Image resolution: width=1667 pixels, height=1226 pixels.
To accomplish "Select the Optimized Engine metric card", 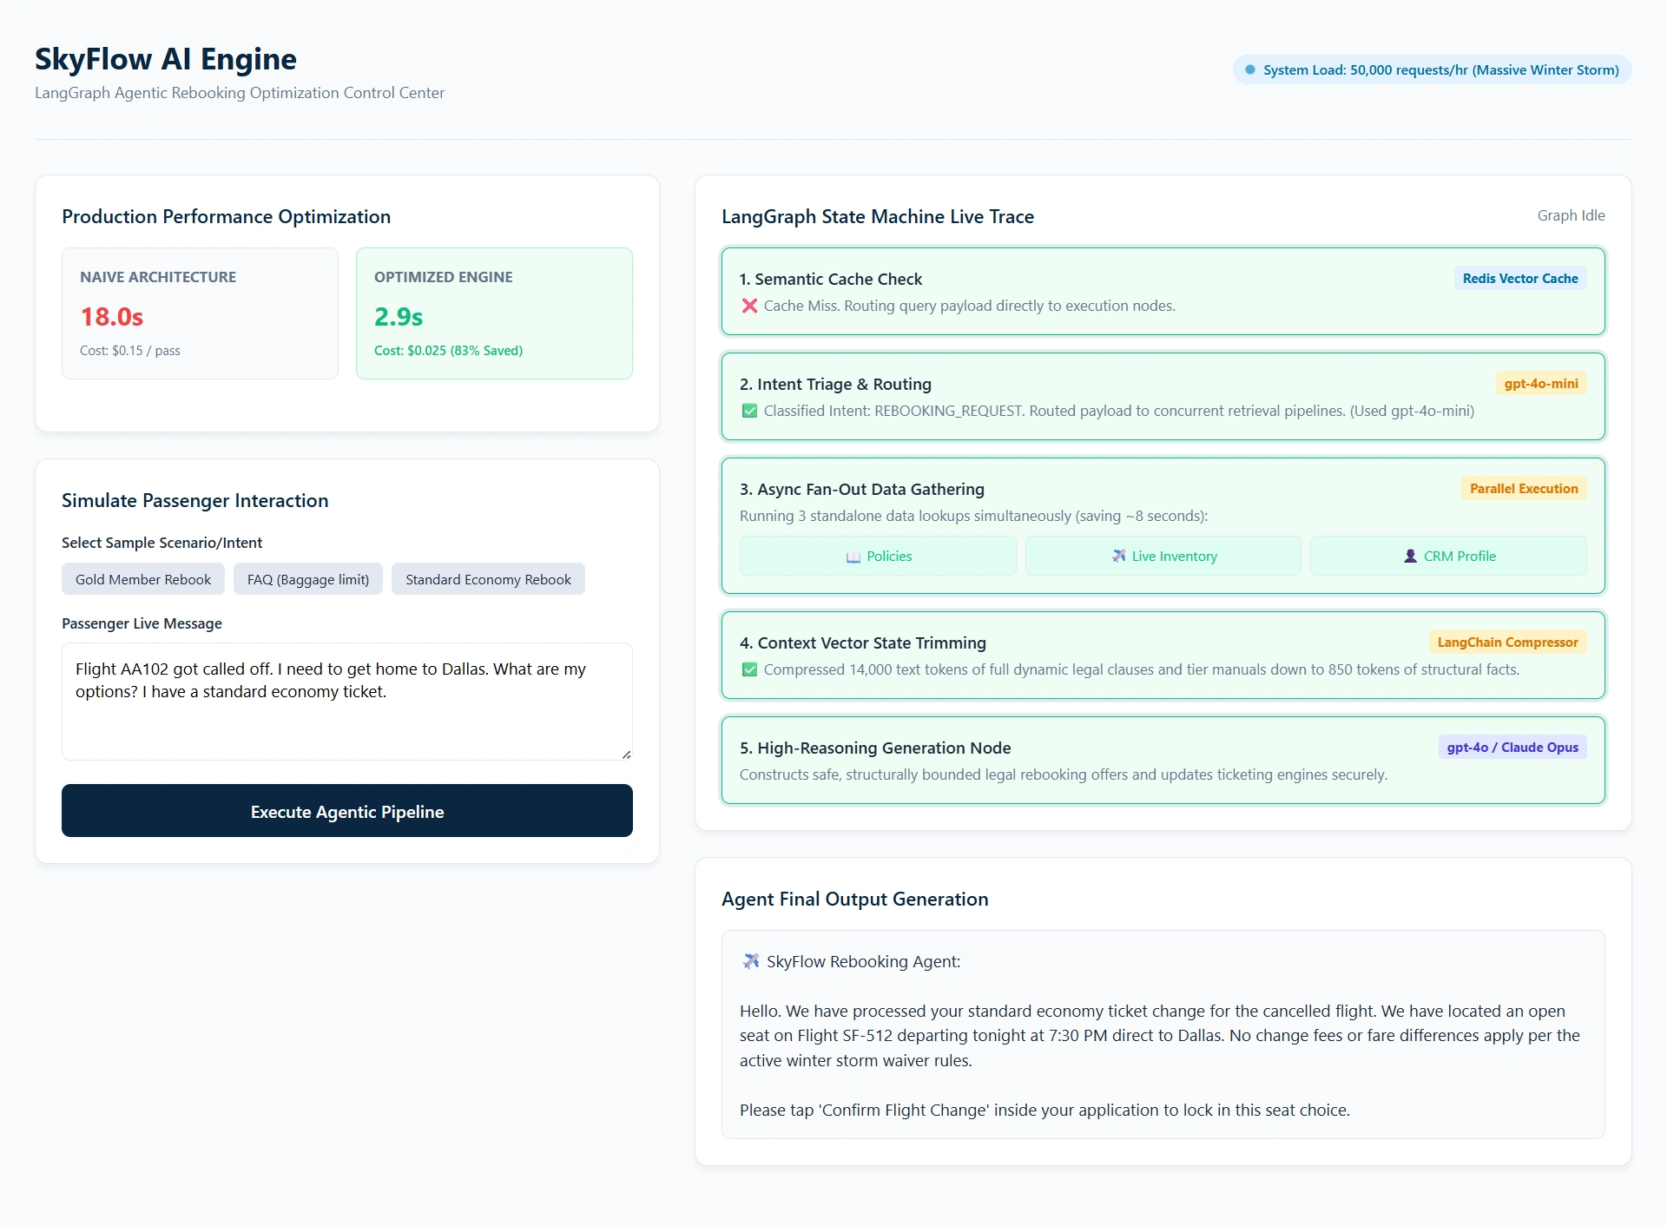I will coord(494,313).
